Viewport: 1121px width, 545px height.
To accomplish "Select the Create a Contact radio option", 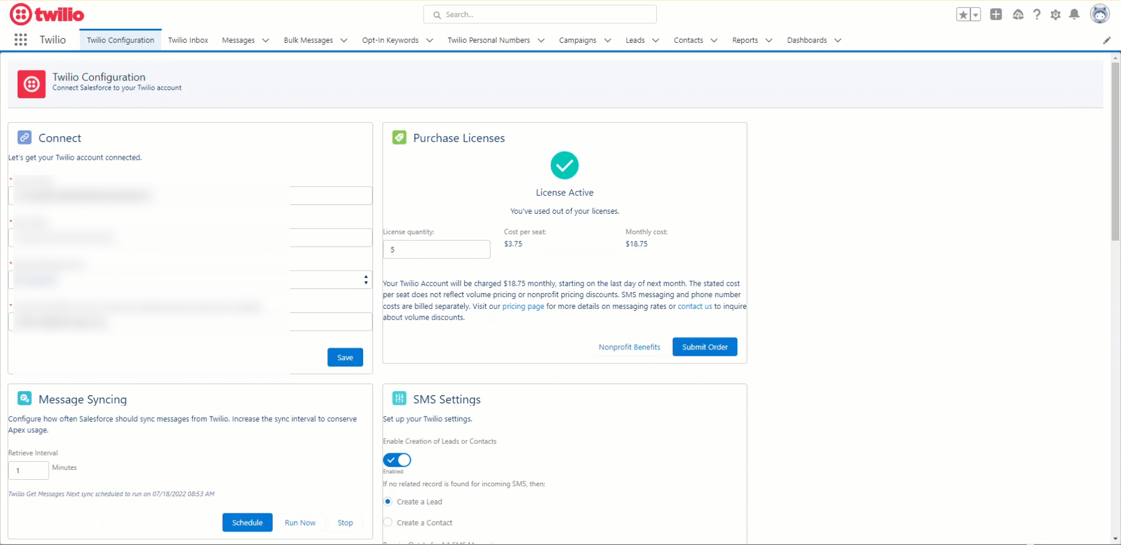I will pos(388,522).
